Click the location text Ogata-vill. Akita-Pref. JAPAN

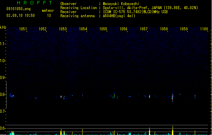click(132, 8)
